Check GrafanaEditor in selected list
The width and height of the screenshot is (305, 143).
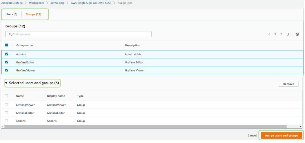coord(7,113)
